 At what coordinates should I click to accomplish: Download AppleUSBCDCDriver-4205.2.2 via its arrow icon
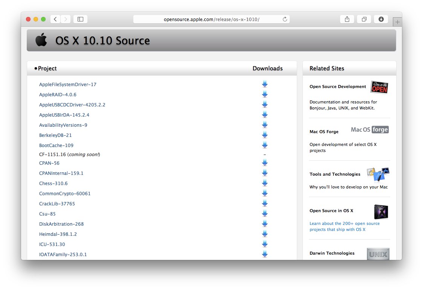click(x=265, y=105)
